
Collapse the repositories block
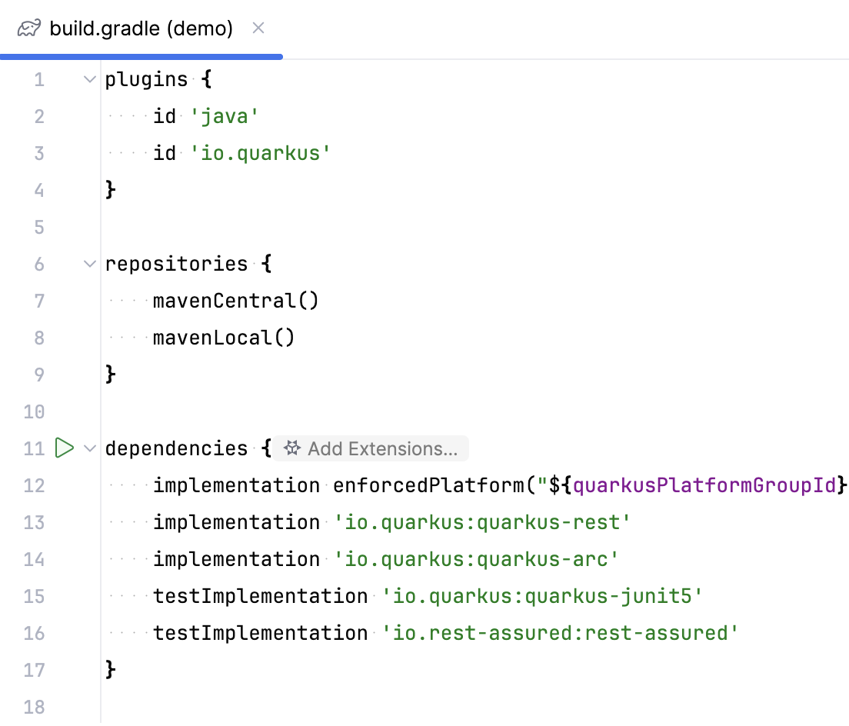point(89,264)
